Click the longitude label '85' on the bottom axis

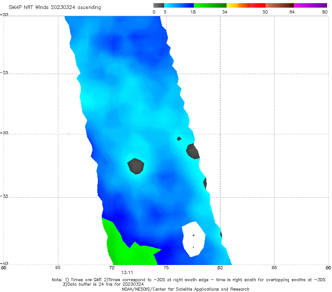click(274, 268)
